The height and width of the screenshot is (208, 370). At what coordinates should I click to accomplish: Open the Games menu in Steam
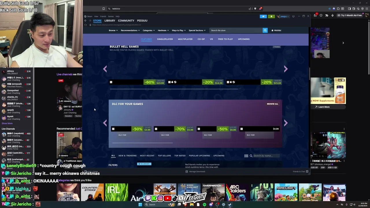click(111, 16)
